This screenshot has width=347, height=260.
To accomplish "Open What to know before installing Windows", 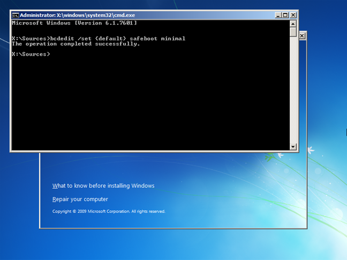I will pyautogui.click(x=103, y=186).
